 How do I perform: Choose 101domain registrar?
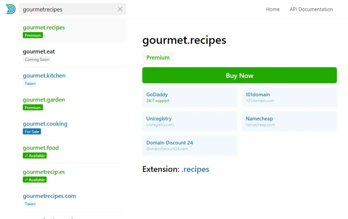coord(289,97)
